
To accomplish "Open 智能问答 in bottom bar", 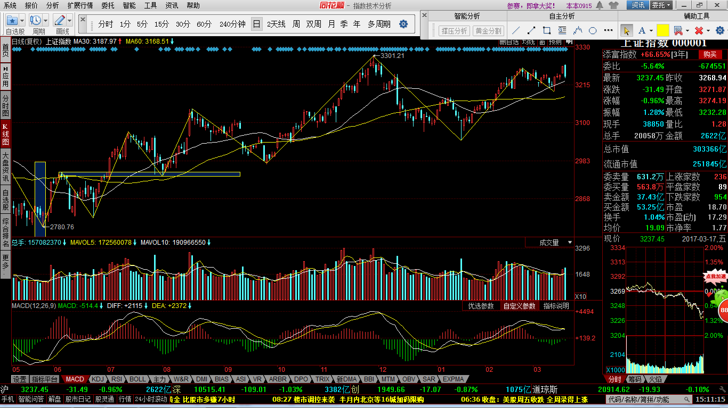I will 31,399.
